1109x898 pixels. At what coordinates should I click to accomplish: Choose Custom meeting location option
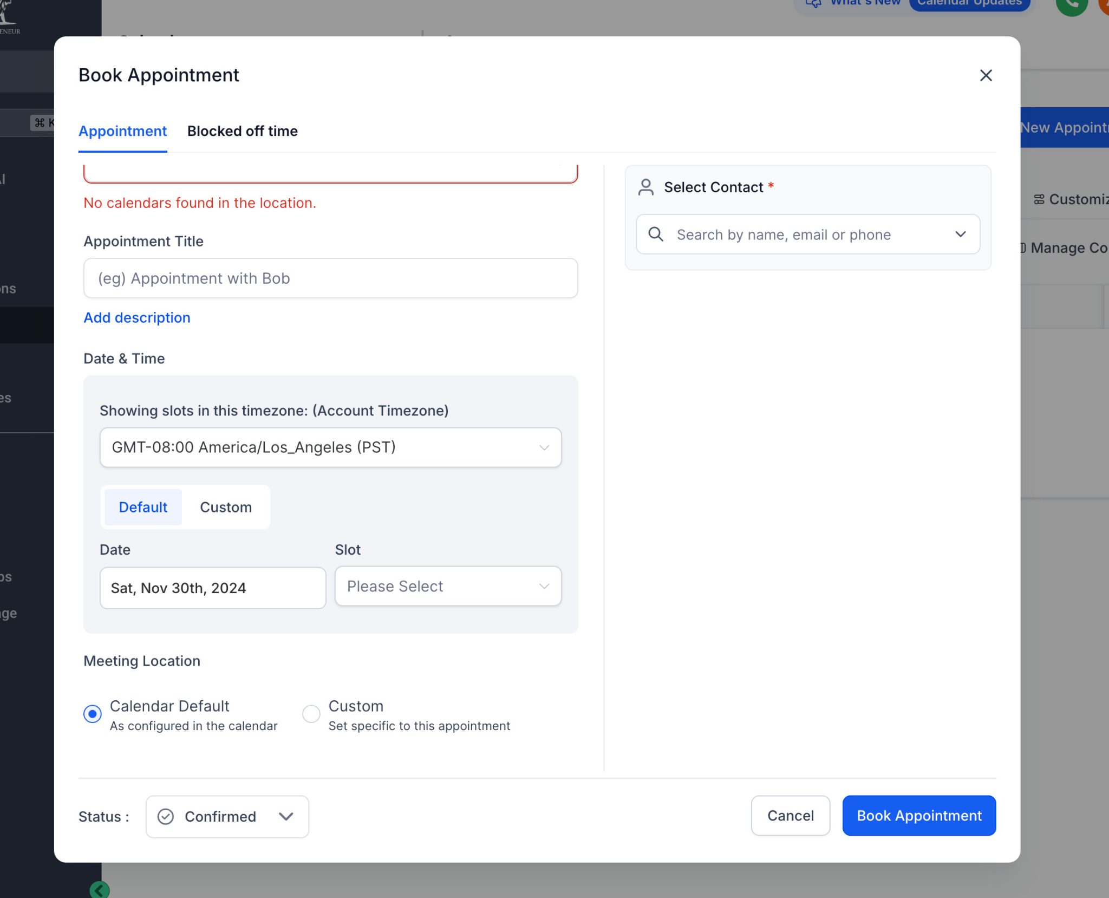tap(311, 713)
